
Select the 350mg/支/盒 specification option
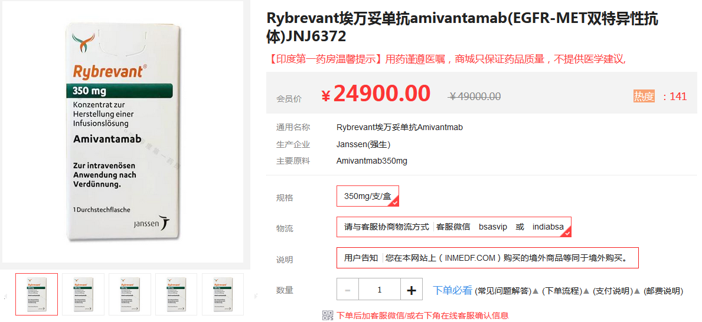(x=367, y=196)
